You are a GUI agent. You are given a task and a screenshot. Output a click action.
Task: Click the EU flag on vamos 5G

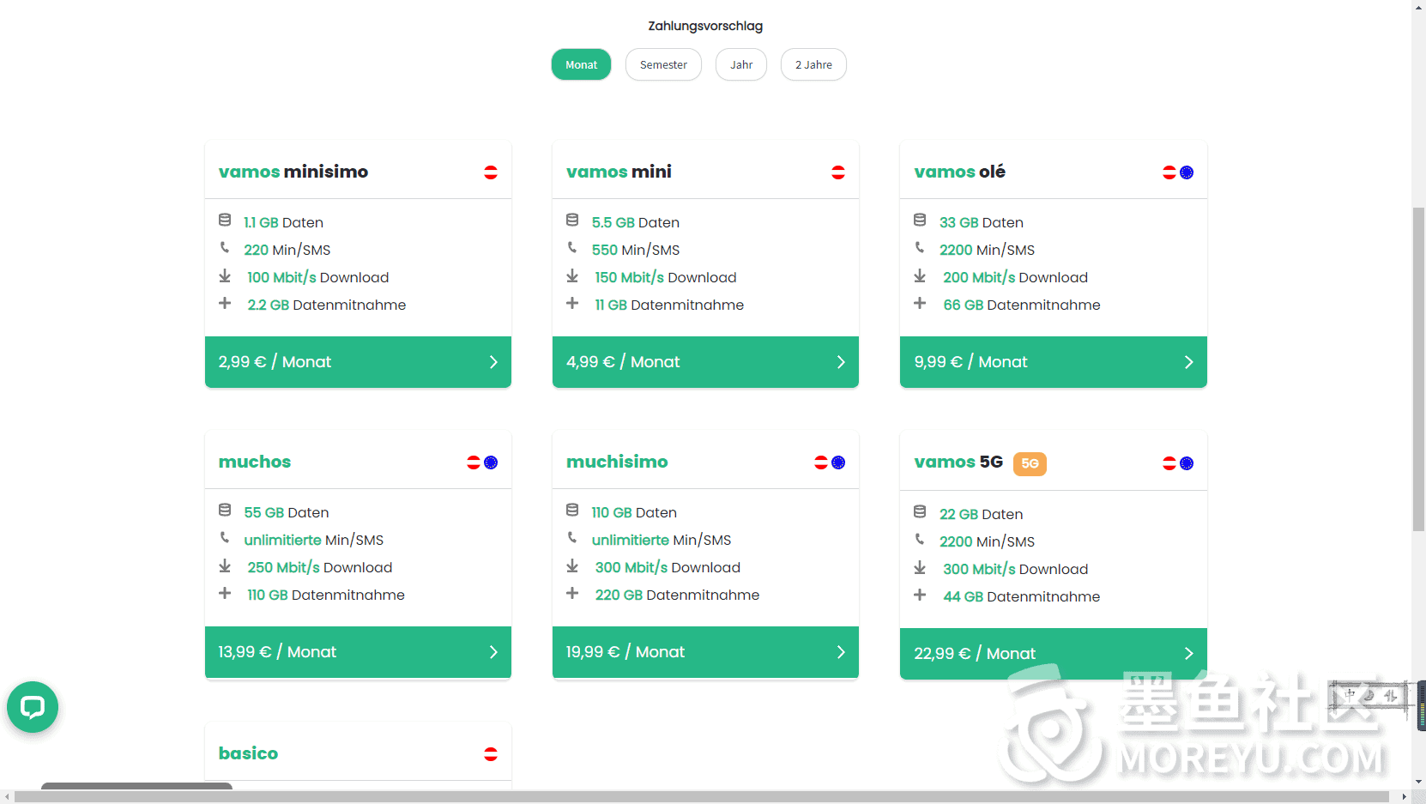coord(1187,463)
